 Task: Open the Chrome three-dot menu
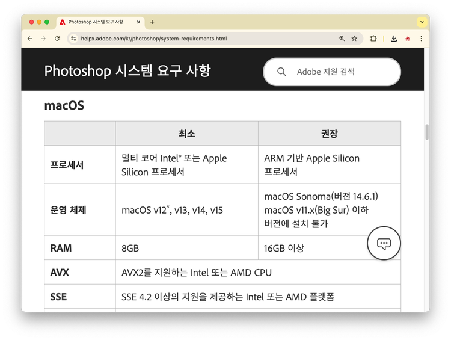pyautogui.click(x=421, y=39)
